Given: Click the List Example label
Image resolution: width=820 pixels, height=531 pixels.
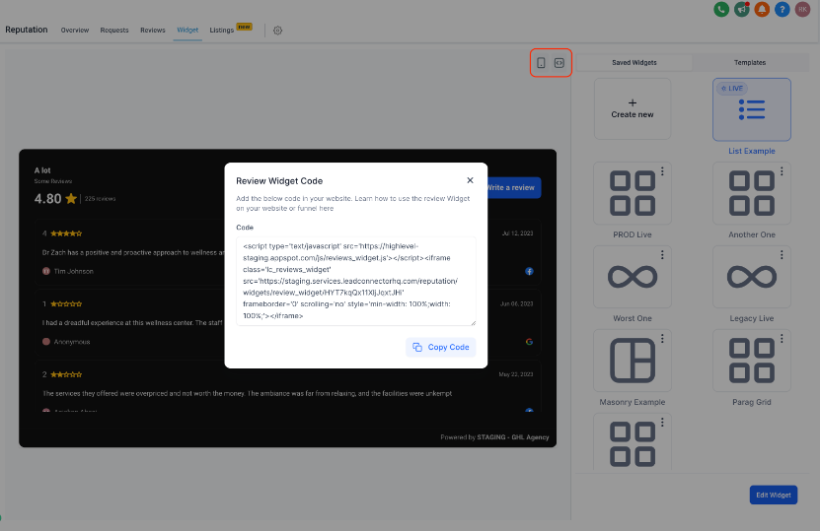Looking at the screenshot, I should 752,151.
